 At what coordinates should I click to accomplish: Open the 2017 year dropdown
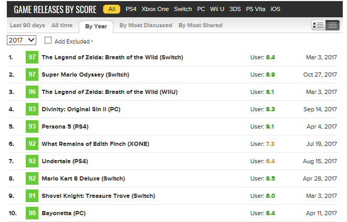[22, 40]
